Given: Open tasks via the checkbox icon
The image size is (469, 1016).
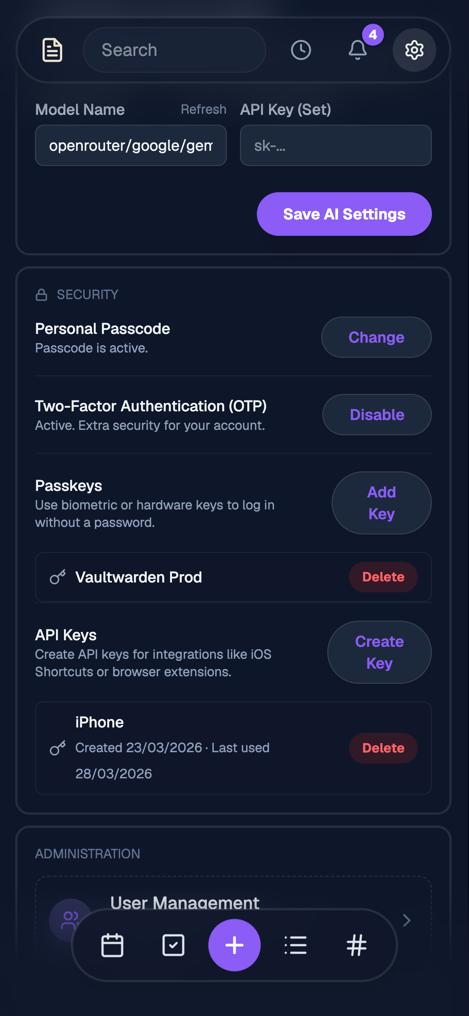Looking at the screenshot, I should click(x=173, y=945).
